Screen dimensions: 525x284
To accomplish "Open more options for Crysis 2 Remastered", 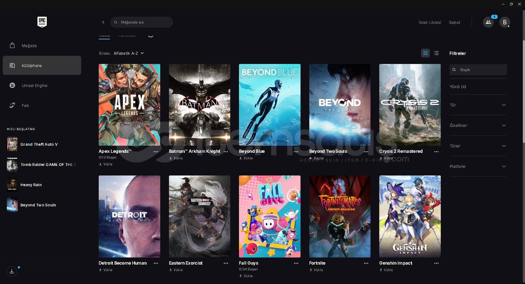I will coord(436,151).
